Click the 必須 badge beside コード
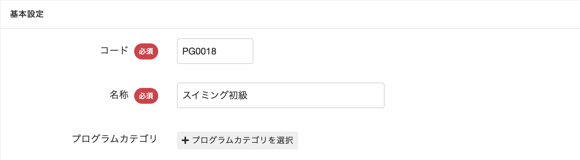The image size is (580, 160). [146, 51]
